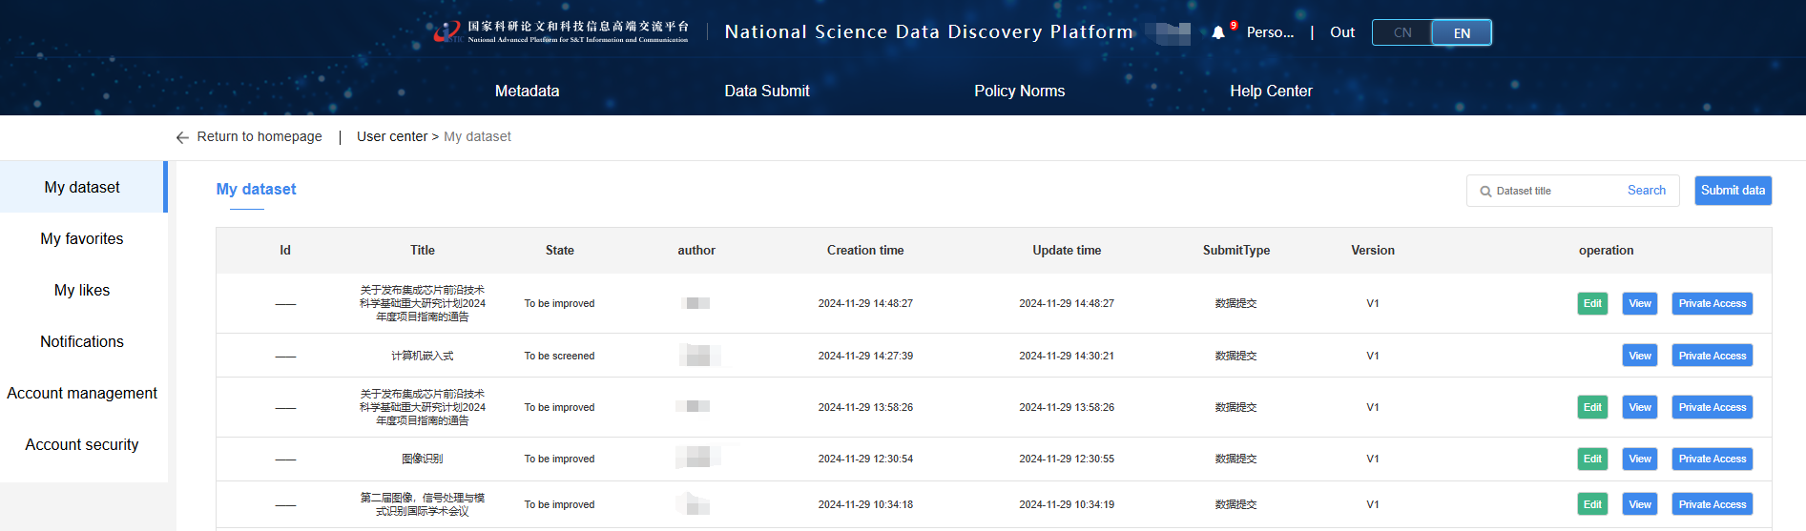Screen dimensions: 1806x531
Task: Switch language to CN
Action: (1401, 32)
